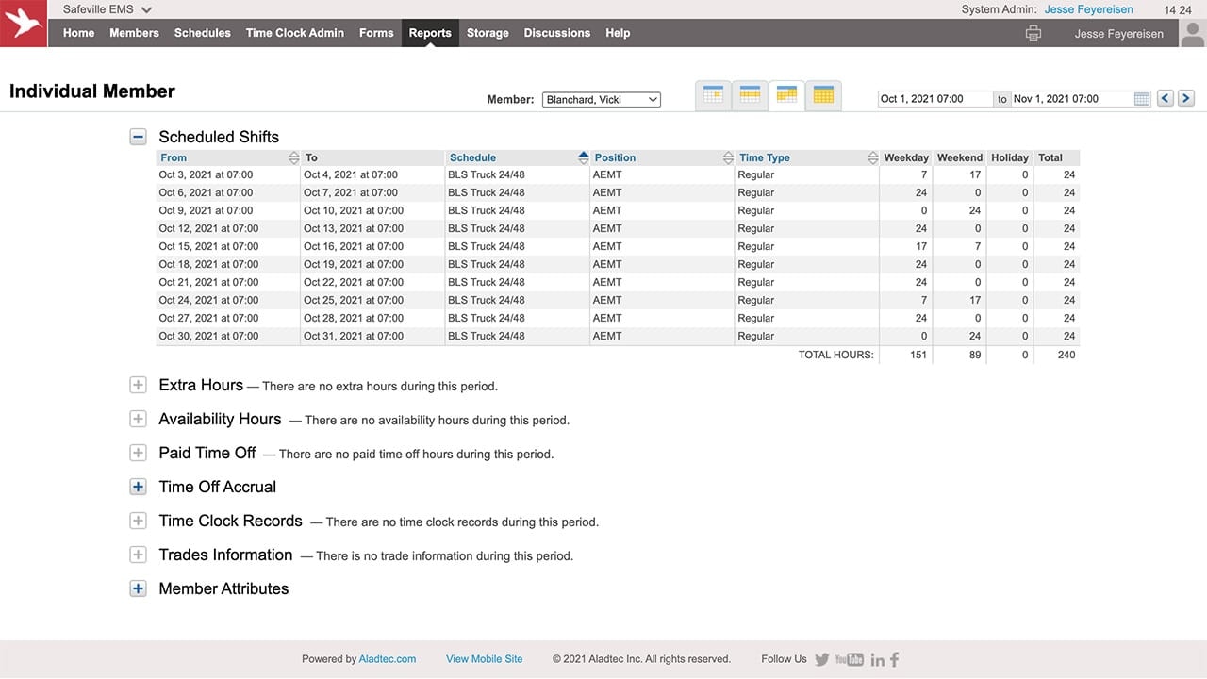Open the Aladtec.com footer link
The width and height of the screenshot is (1207, 679).
point(388,659)
